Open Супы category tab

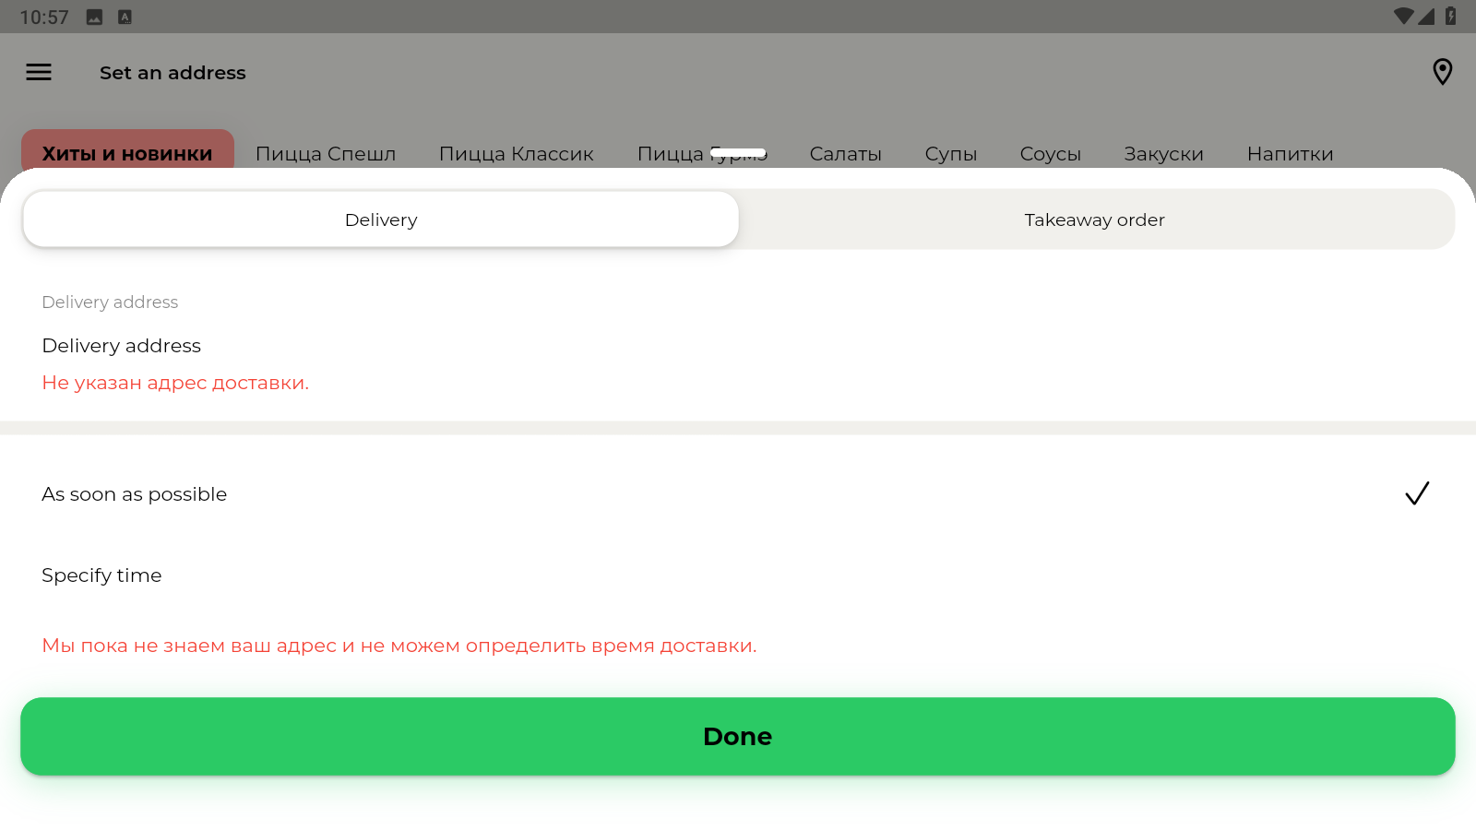pyautogui.click(x=951, y=154)
